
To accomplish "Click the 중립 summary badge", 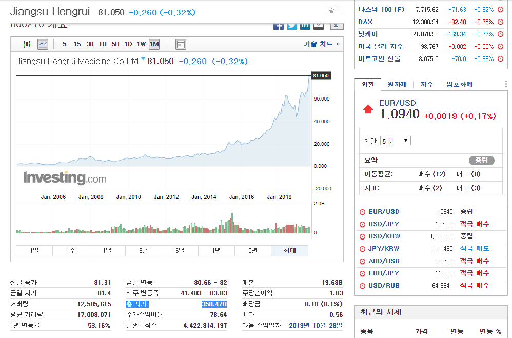I will [481, 161].
